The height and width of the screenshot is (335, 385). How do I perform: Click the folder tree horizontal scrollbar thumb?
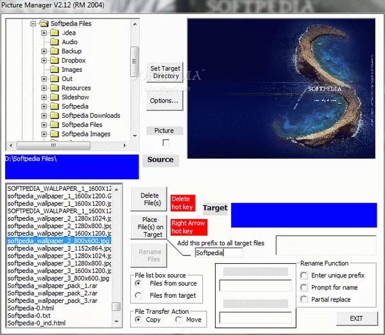[53, 145]
